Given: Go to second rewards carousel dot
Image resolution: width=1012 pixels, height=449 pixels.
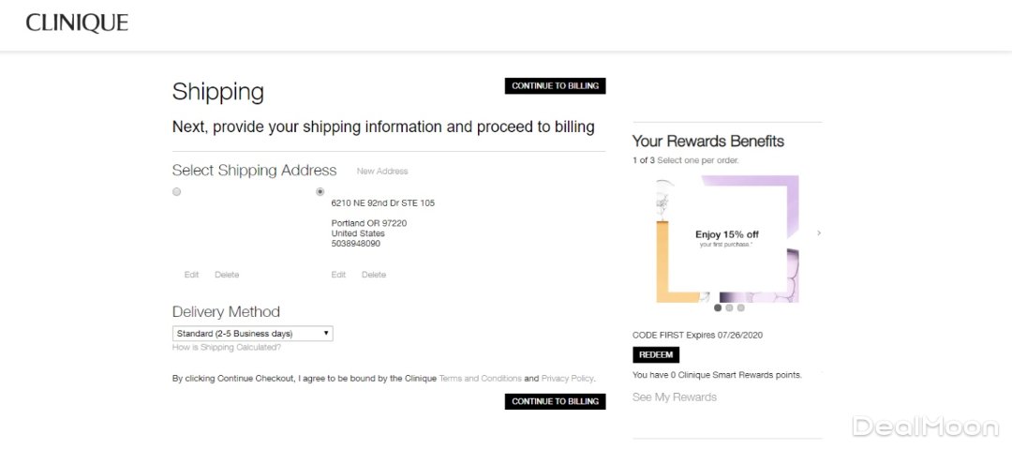Looking at the screenshot, I should (x=729, y=307).
